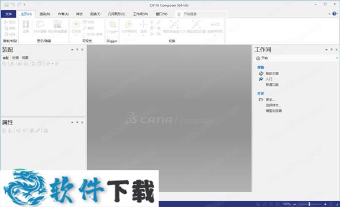This screenshot has width=340, height=207.
Task: Open the 工作间(W) ribbon tab
Action: (x=141, y=14)
